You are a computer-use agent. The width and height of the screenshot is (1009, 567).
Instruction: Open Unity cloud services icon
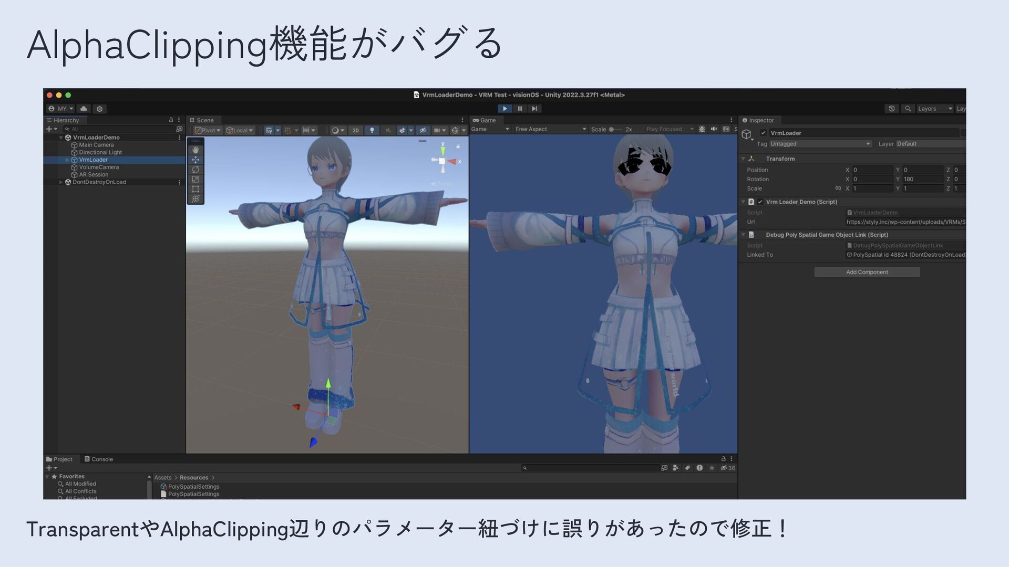point(84,109)
